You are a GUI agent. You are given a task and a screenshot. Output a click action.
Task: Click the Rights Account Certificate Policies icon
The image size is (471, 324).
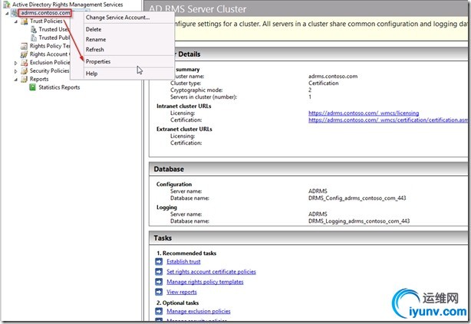coord(24,54)
